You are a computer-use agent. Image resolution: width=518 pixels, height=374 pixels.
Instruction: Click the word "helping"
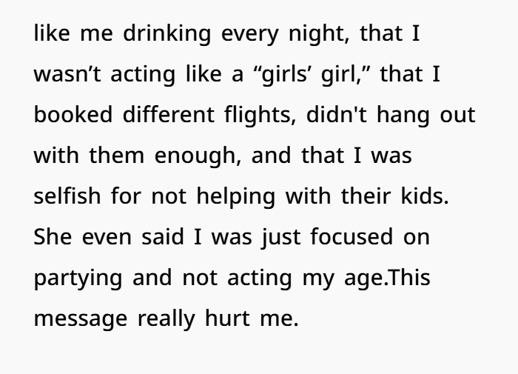coord(236,197)
